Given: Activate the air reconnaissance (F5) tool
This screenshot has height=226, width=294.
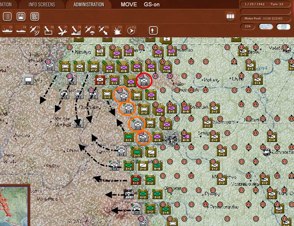Looking at the screenshot, I should pos(34,30).
